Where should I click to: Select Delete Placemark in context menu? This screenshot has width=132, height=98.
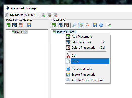click(x=87, y=48)
